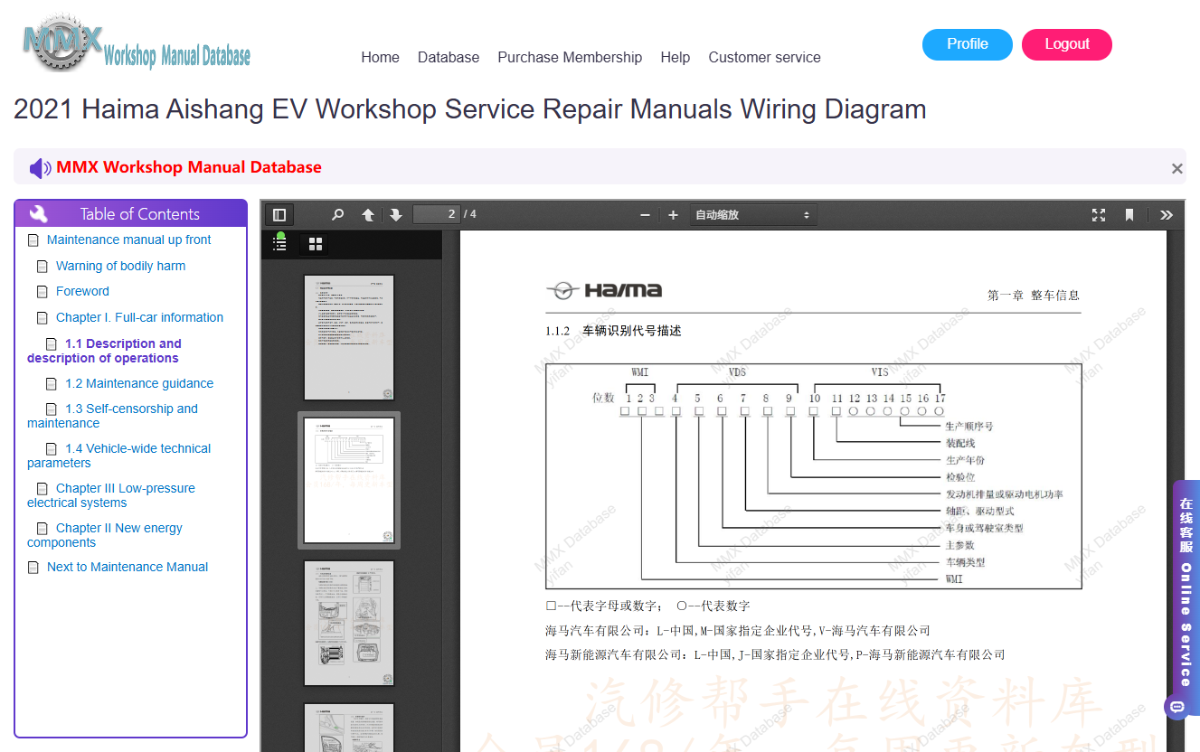The height and width of the screenshot is (752, 1200).
Task: Enter fullscreen presentation mode
Action: tap(1099, 215)
